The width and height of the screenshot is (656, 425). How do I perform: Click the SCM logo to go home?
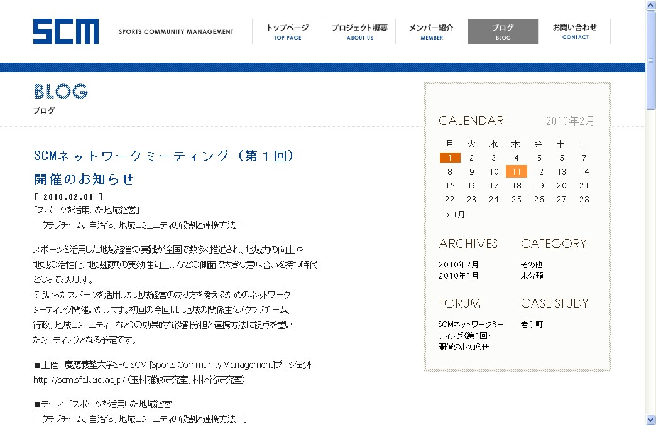pos(65,30)
